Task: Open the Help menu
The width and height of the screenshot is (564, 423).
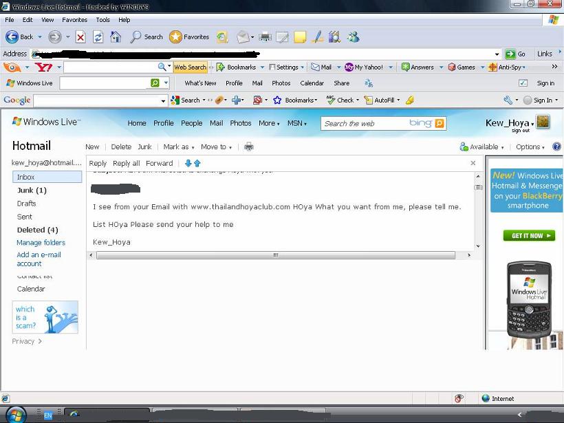Action: [x=124, y=20]
